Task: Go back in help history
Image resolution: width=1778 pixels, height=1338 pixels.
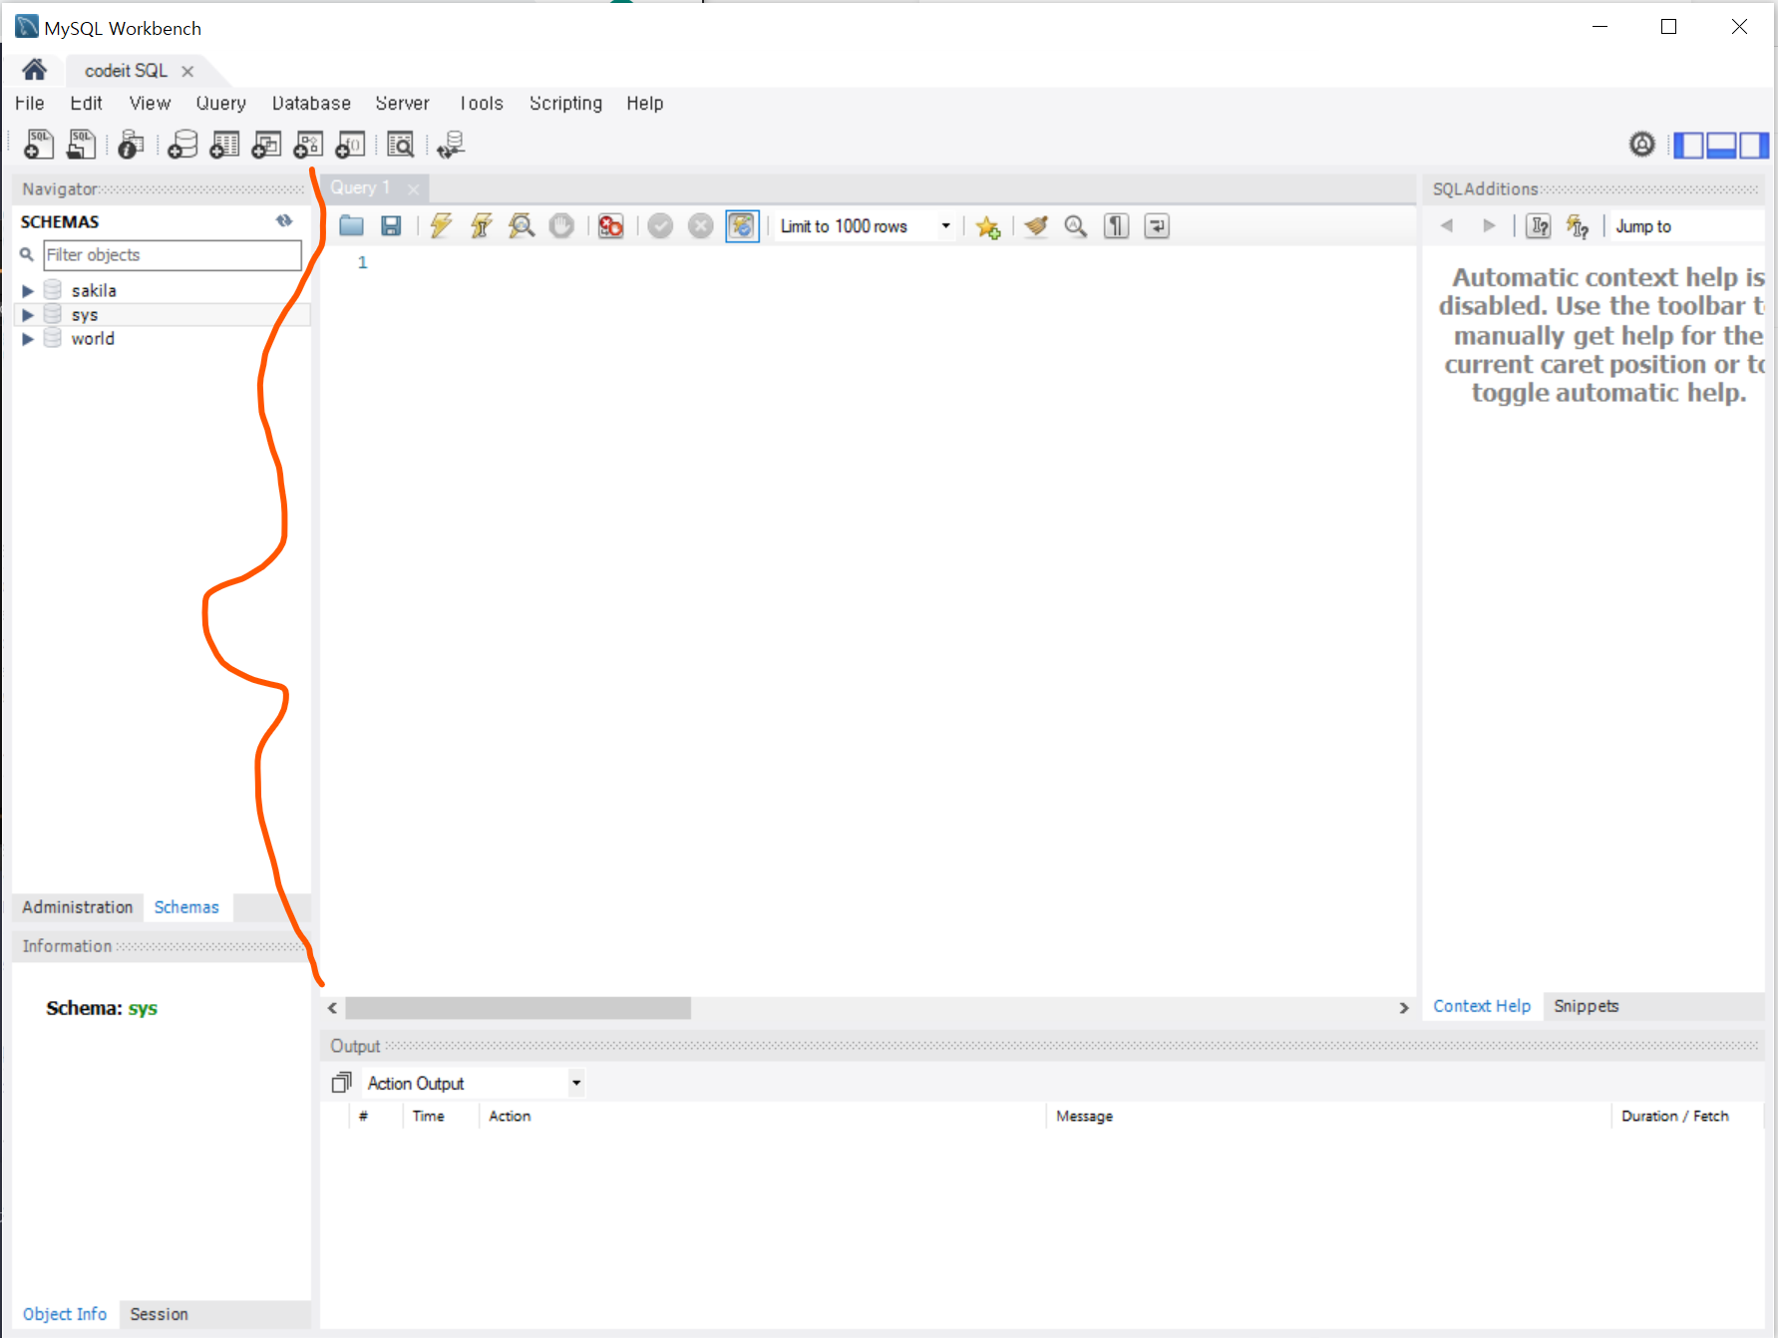Action: tap(1447, 226)
